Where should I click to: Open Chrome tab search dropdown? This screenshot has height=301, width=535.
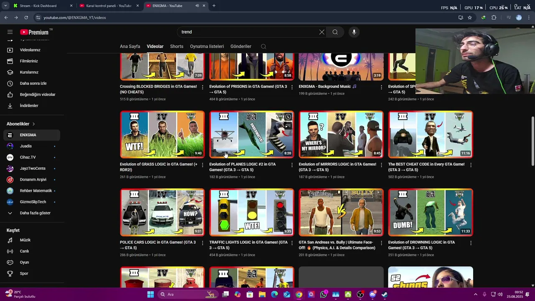pos(5,6)
